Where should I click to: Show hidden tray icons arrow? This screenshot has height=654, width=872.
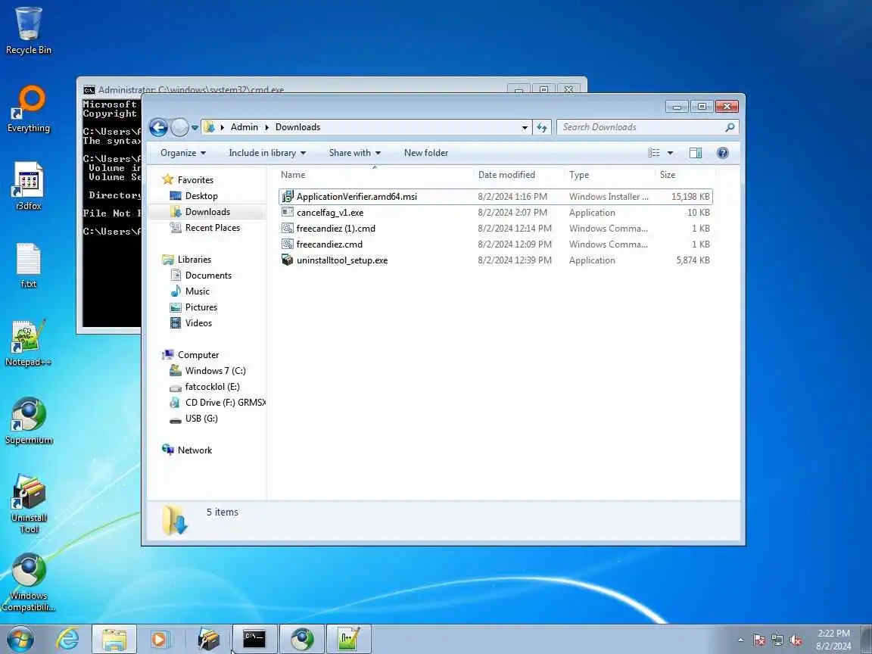click(740, 640)
